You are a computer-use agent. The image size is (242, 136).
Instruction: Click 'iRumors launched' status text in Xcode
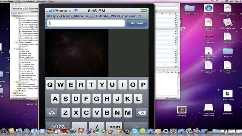(x=19, y=98)
